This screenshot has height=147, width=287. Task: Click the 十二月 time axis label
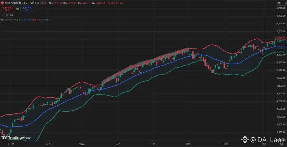pyautogui.click(x=47, y=144)
